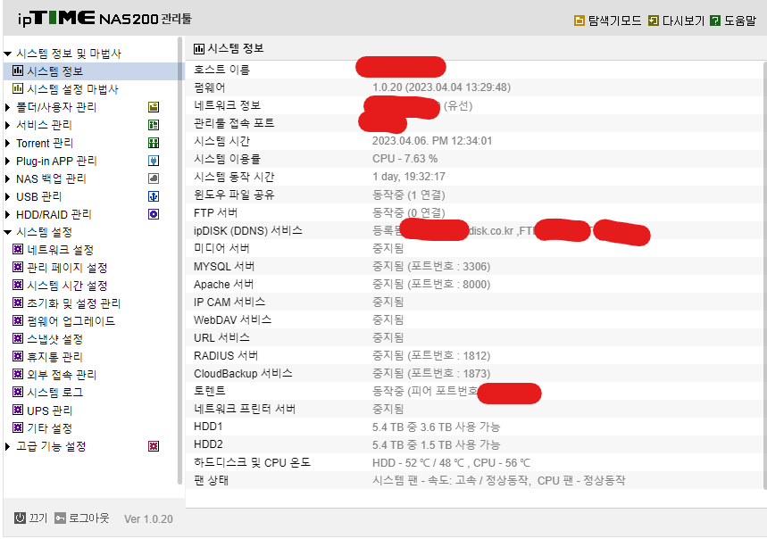Click the 폴더/사용자 관리 folder icon
This screenshot has height=539, width=767.
154,107
